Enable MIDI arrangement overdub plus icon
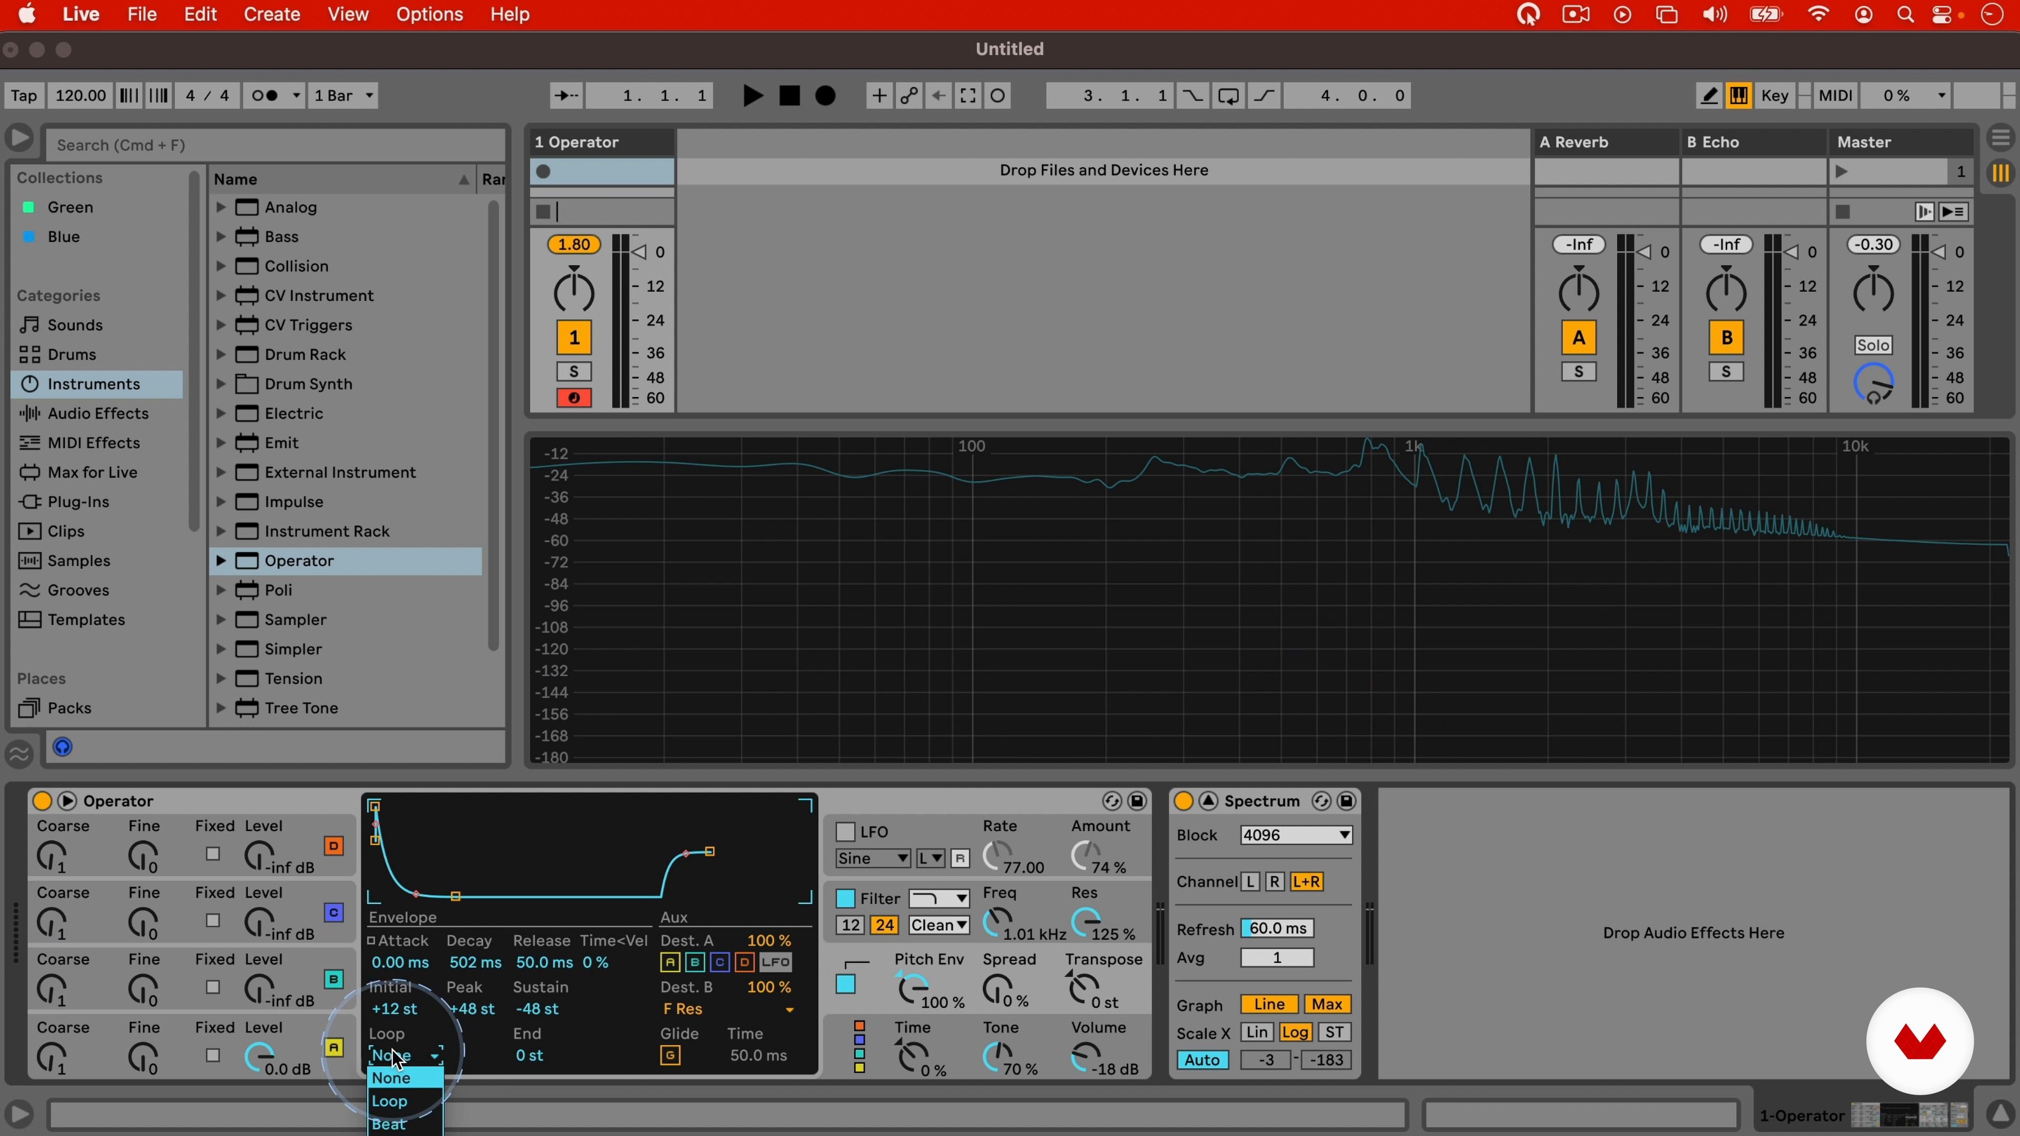The width and height of the screenshot is (2020, 1136). (879, 96)
